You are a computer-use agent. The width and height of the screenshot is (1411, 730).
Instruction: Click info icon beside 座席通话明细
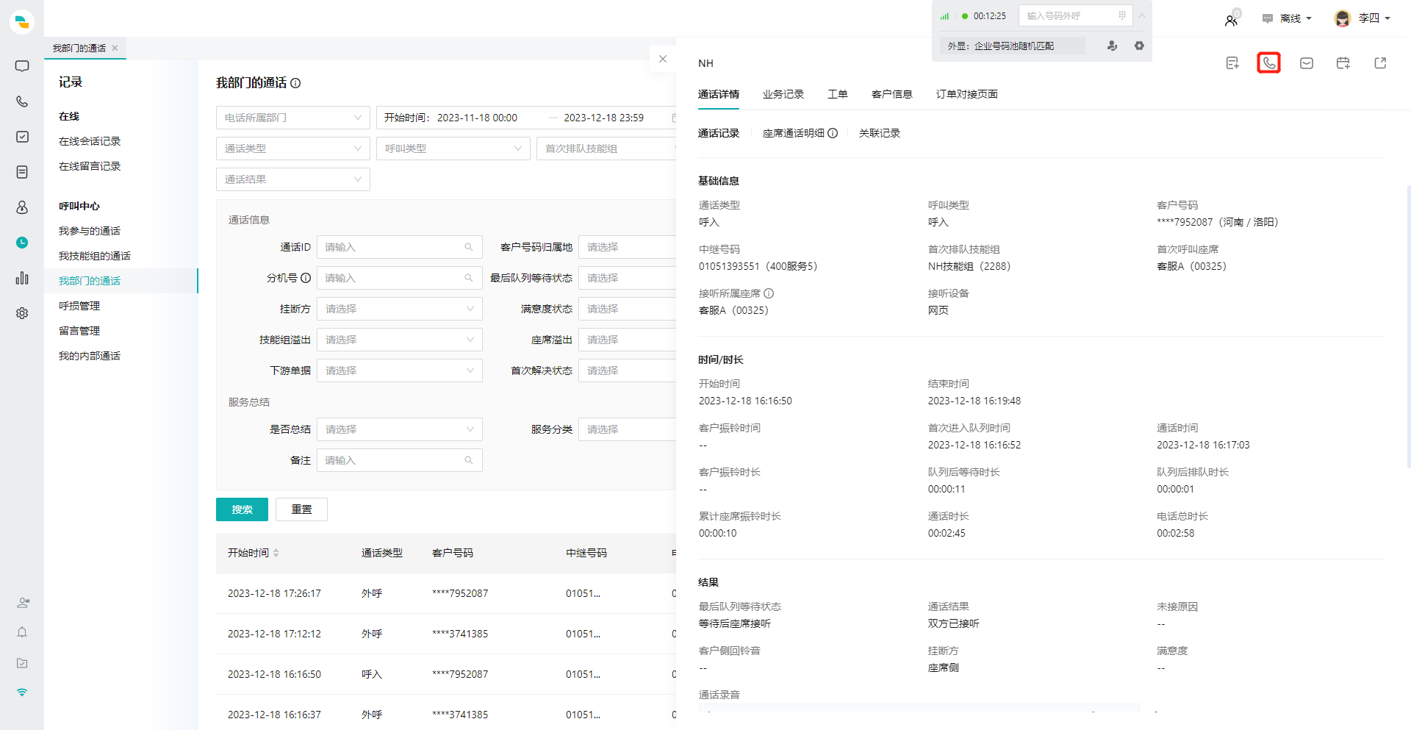[833, 133]
